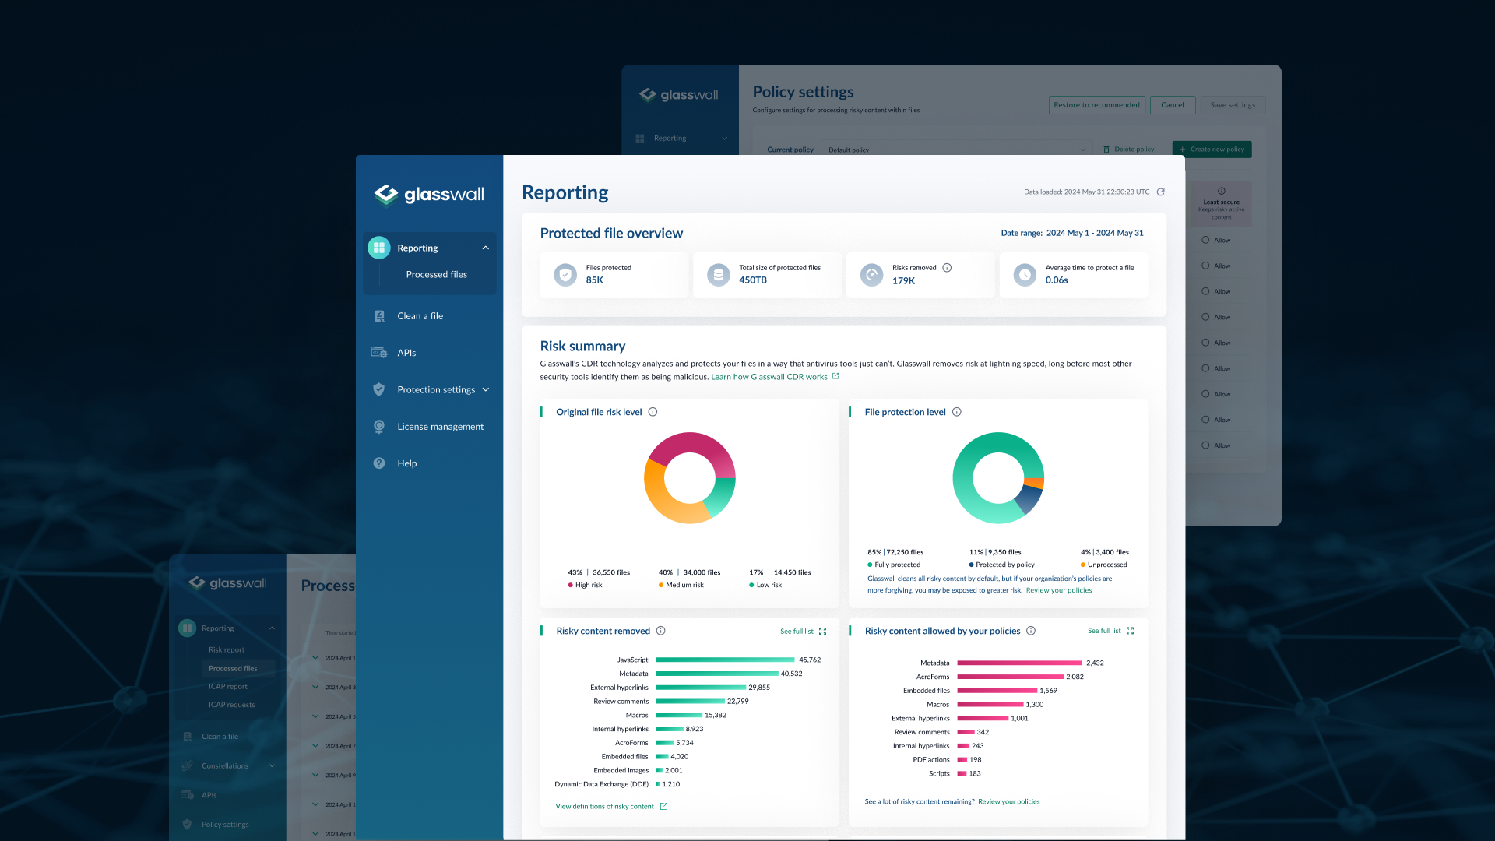Image resolution: width=1495 pixels, height=841 pixels.
Task: Open the Protection settings menu item
Action: pos(435,389)
